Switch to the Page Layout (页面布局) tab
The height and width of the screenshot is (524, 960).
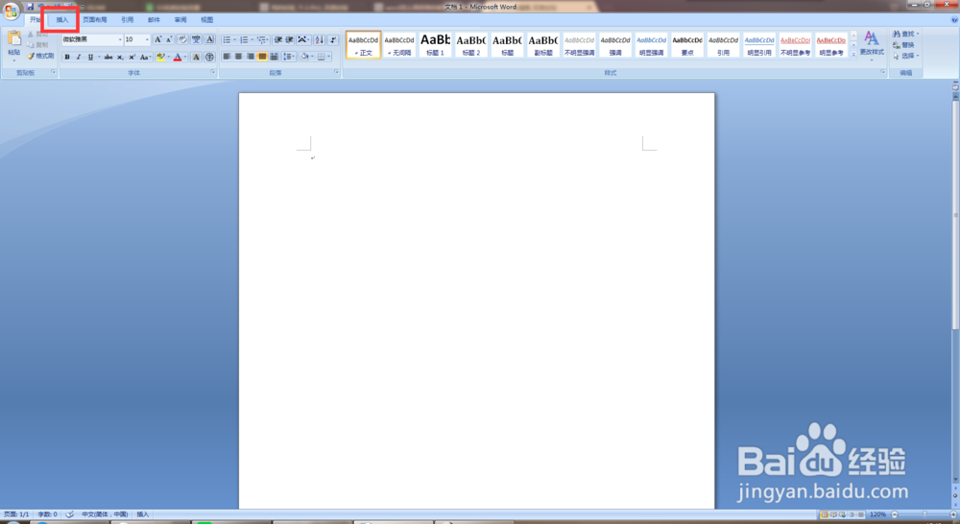pyautogui.click(x=95, y=20)
